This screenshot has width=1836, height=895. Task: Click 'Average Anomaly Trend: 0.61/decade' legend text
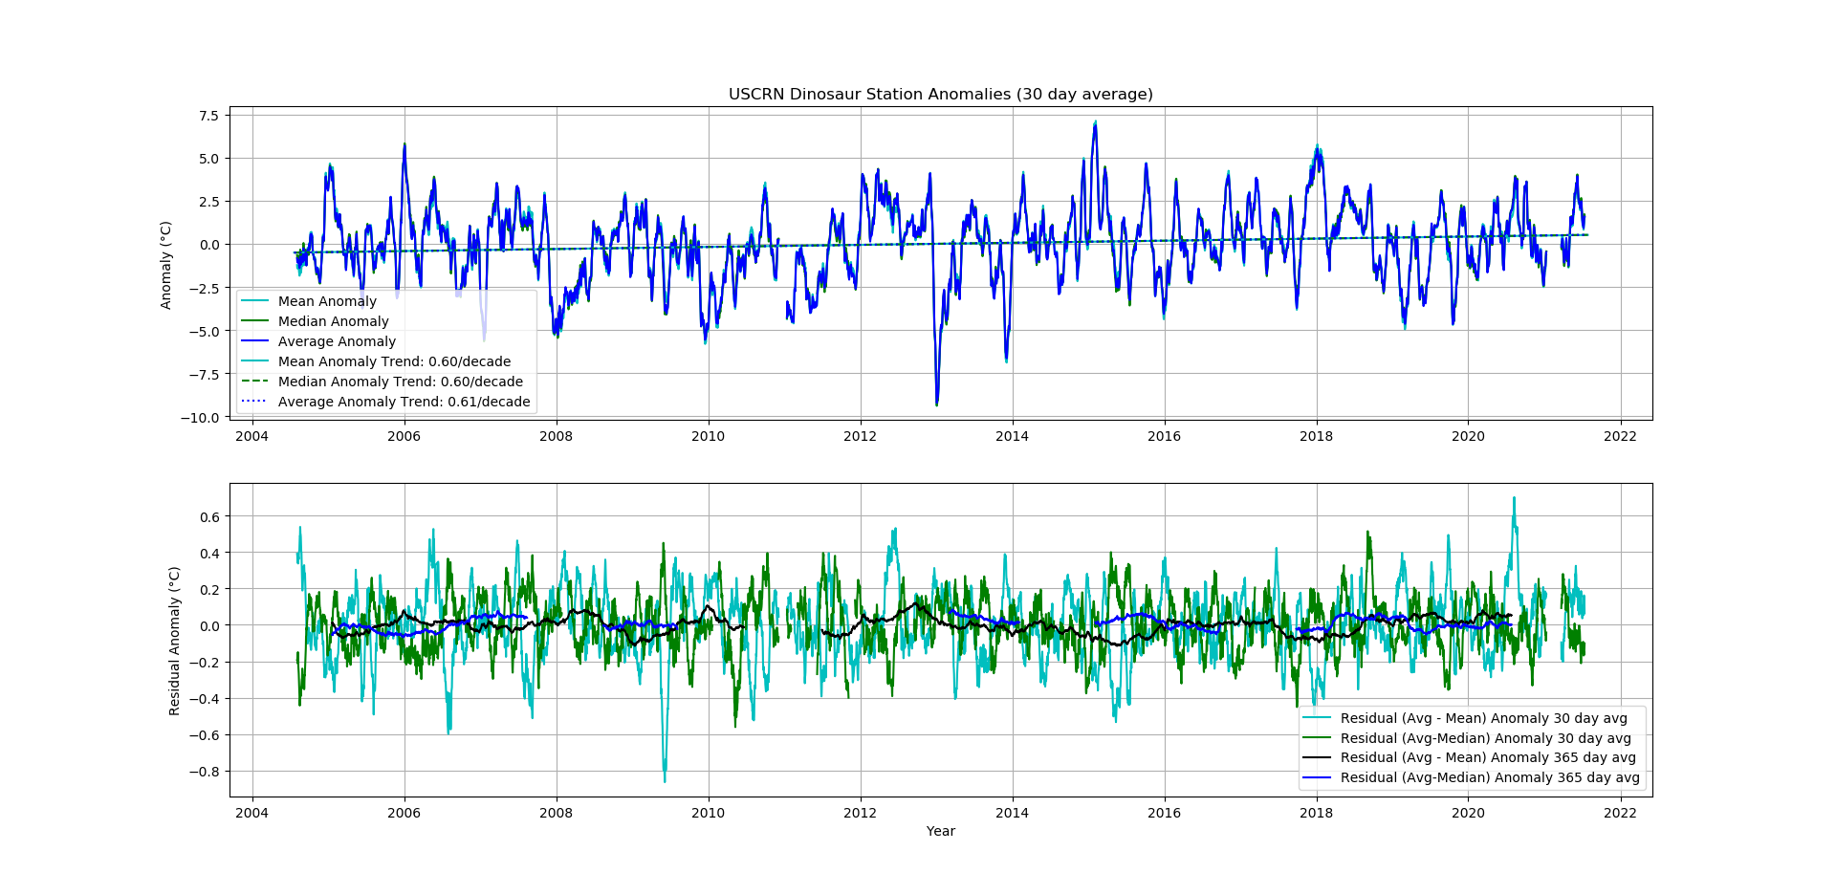tap(404, 402)
